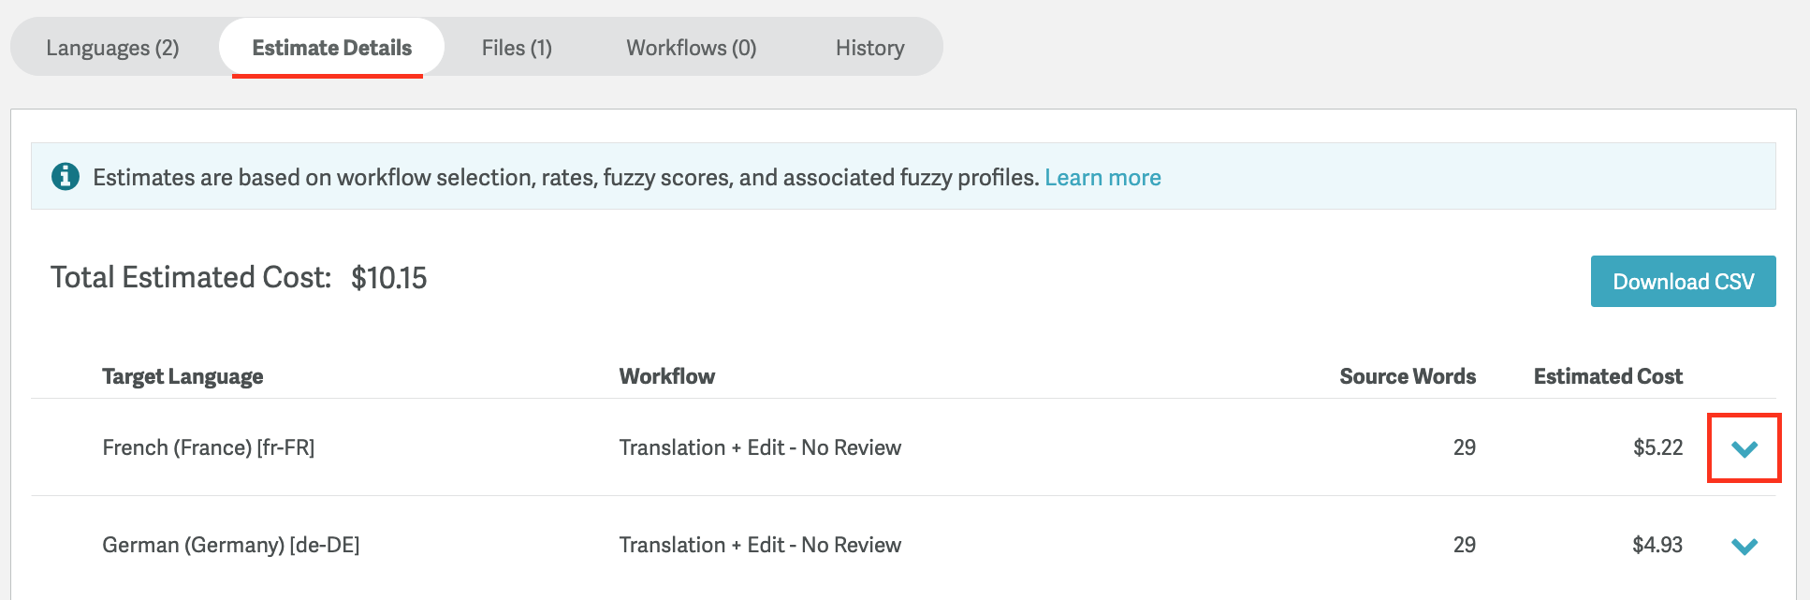Open the Languages (2) tab
This screenshot has height=600, width=1810.
(x=112, y=48)
